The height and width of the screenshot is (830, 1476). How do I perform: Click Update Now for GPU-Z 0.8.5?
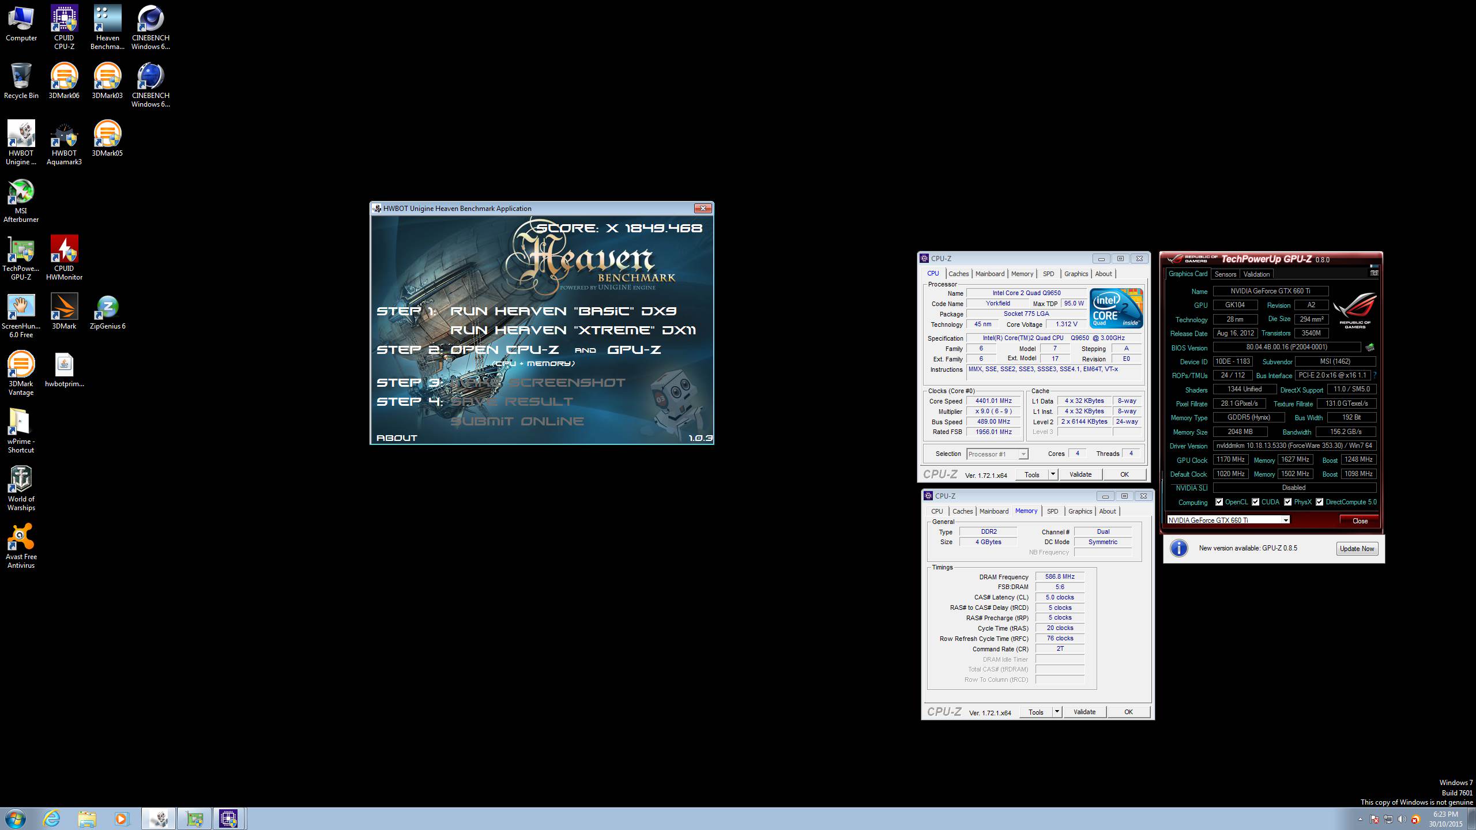tap(1357, 549)
